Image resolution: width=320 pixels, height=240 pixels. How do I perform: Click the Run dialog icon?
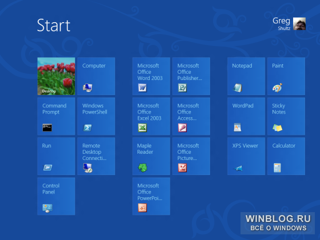click(x=48, y=168)
